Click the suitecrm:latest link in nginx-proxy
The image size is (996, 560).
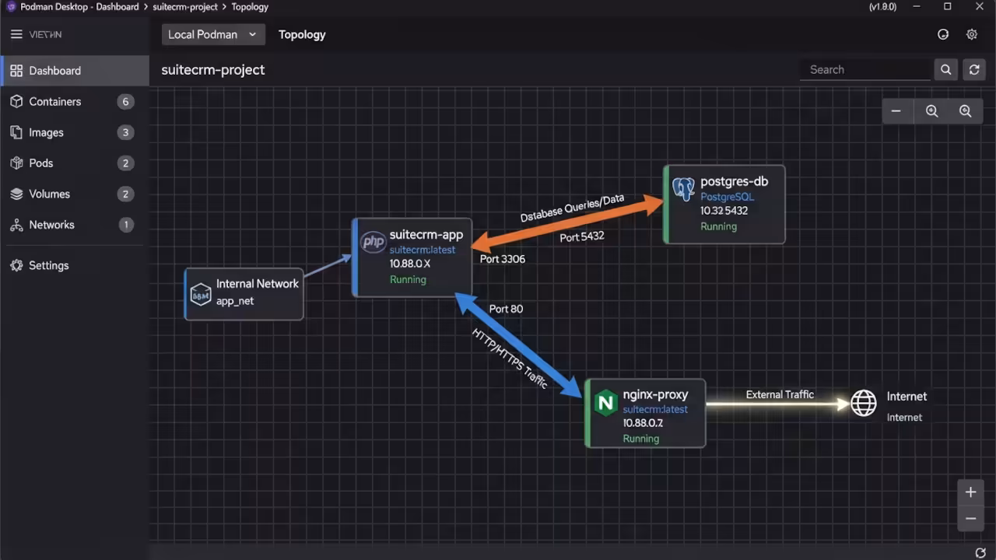point(655,409)
